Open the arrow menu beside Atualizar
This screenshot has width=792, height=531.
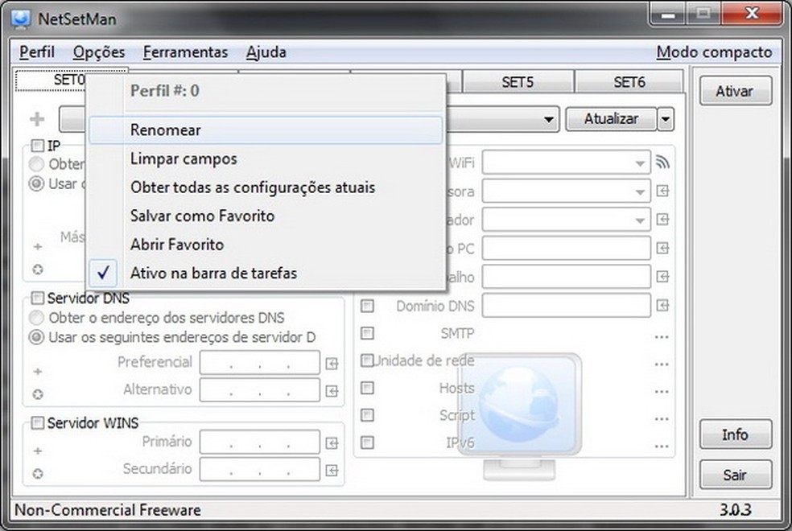(x=666, y=119)
